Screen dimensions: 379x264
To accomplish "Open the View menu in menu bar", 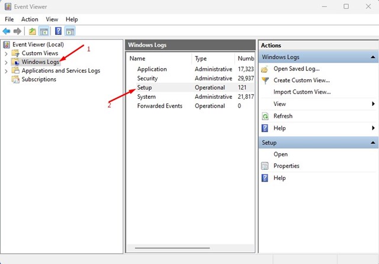I will click(x=51, y=20).
